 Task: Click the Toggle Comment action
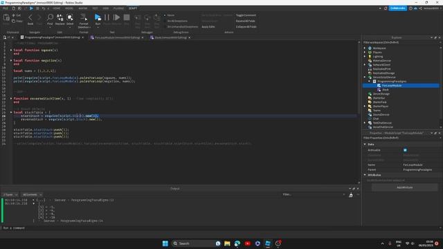pyautogui.click(x=246, y=15)
